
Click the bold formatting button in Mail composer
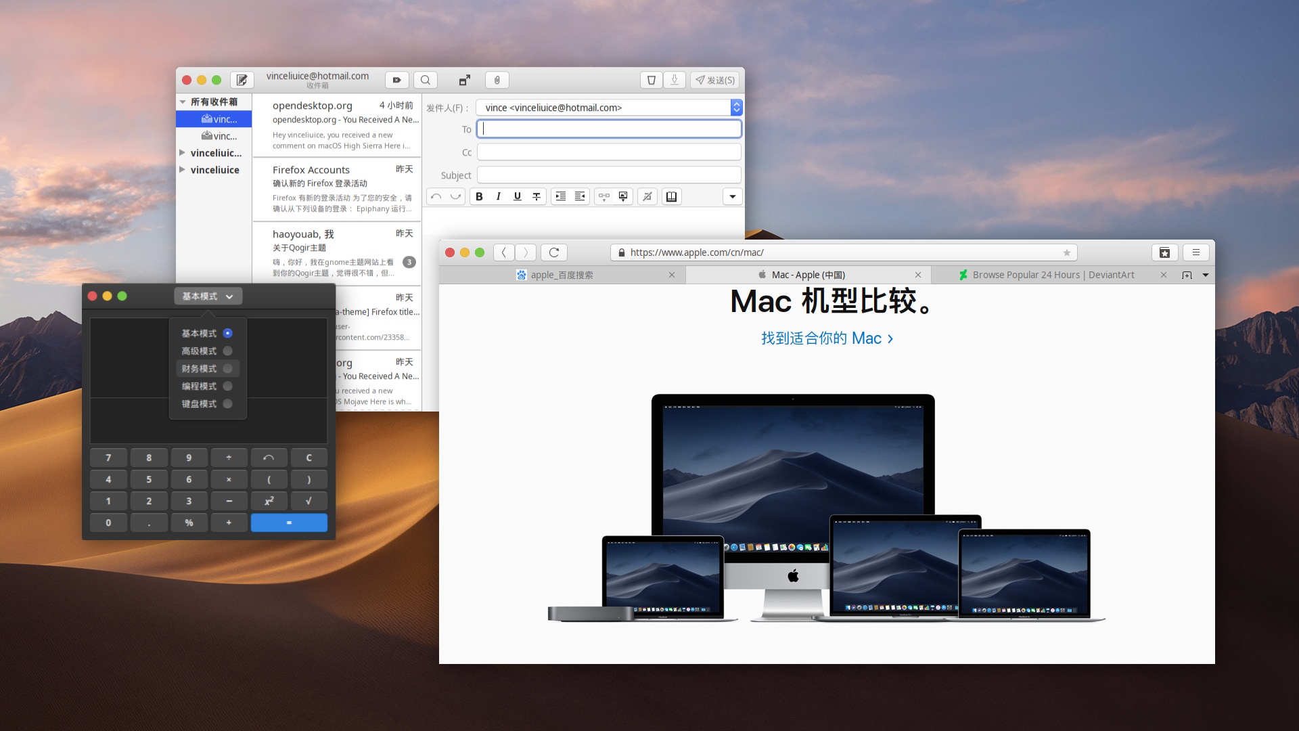pos(478,196)
